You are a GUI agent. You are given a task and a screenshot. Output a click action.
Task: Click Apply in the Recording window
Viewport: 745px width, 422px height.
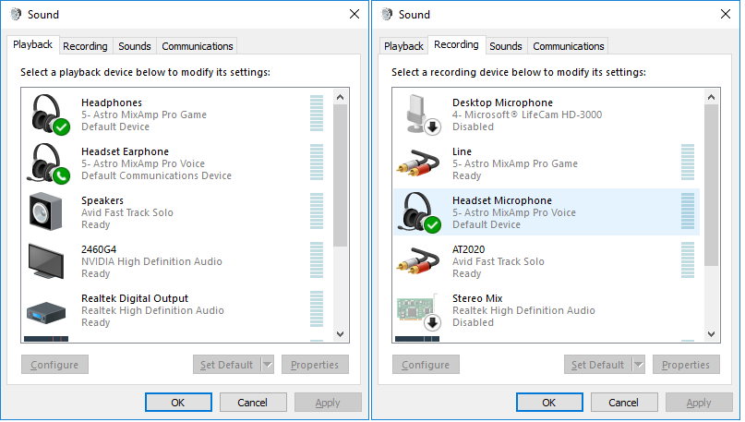[699, 403]
